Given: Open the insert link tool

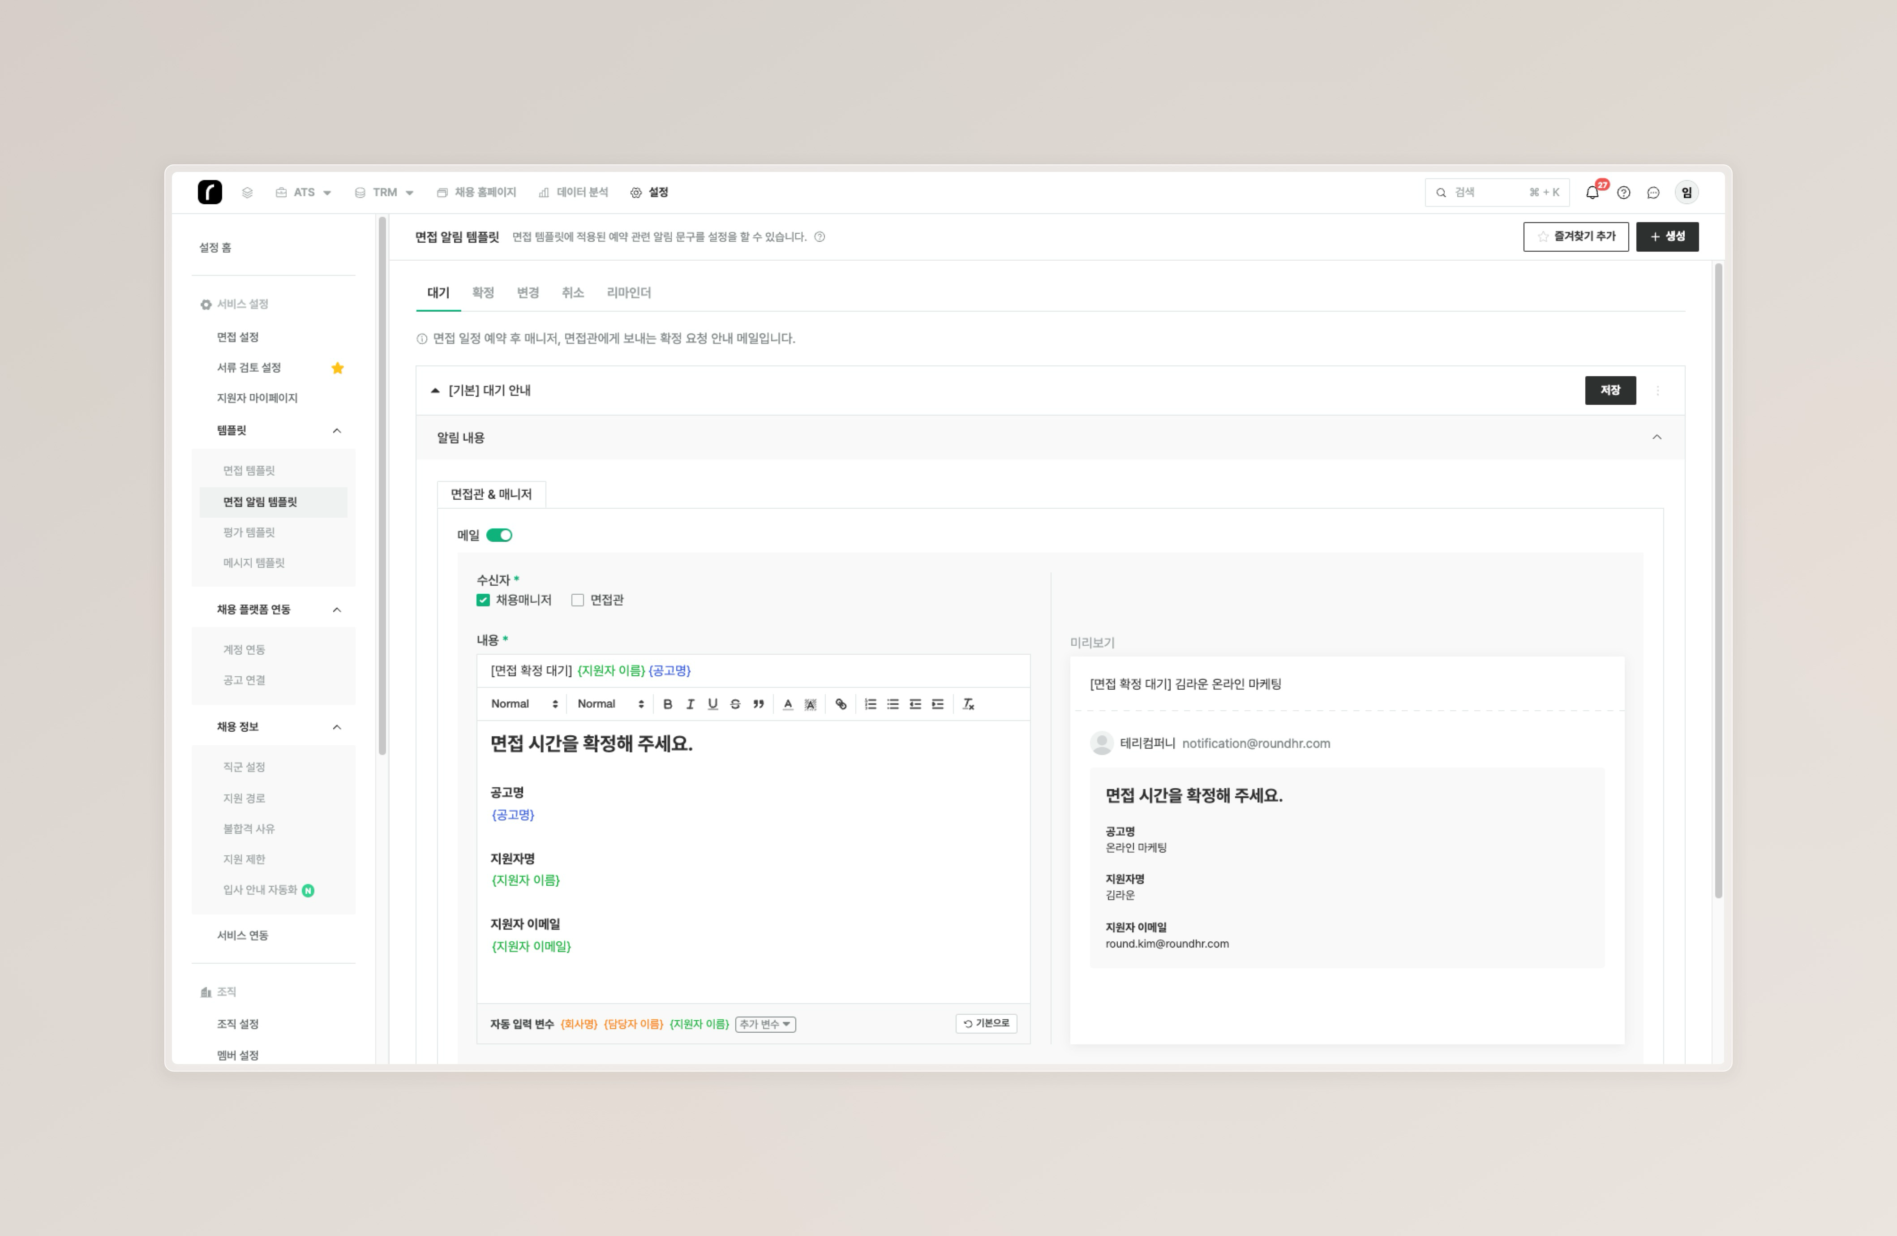Looking at the screenshot, I should pyautogui.click(x=840, y=704).
